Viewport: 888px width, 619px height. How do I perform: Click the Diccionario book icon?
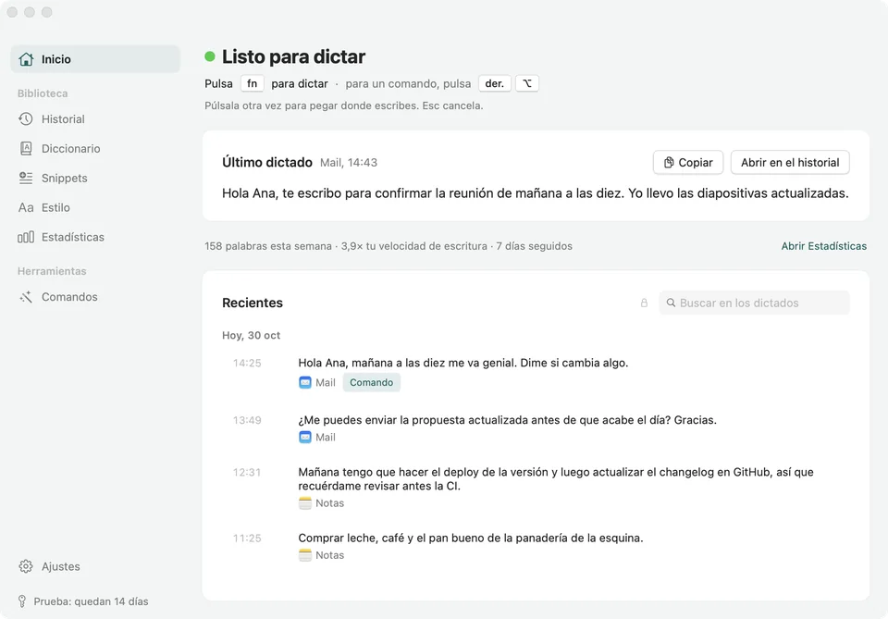26,148
